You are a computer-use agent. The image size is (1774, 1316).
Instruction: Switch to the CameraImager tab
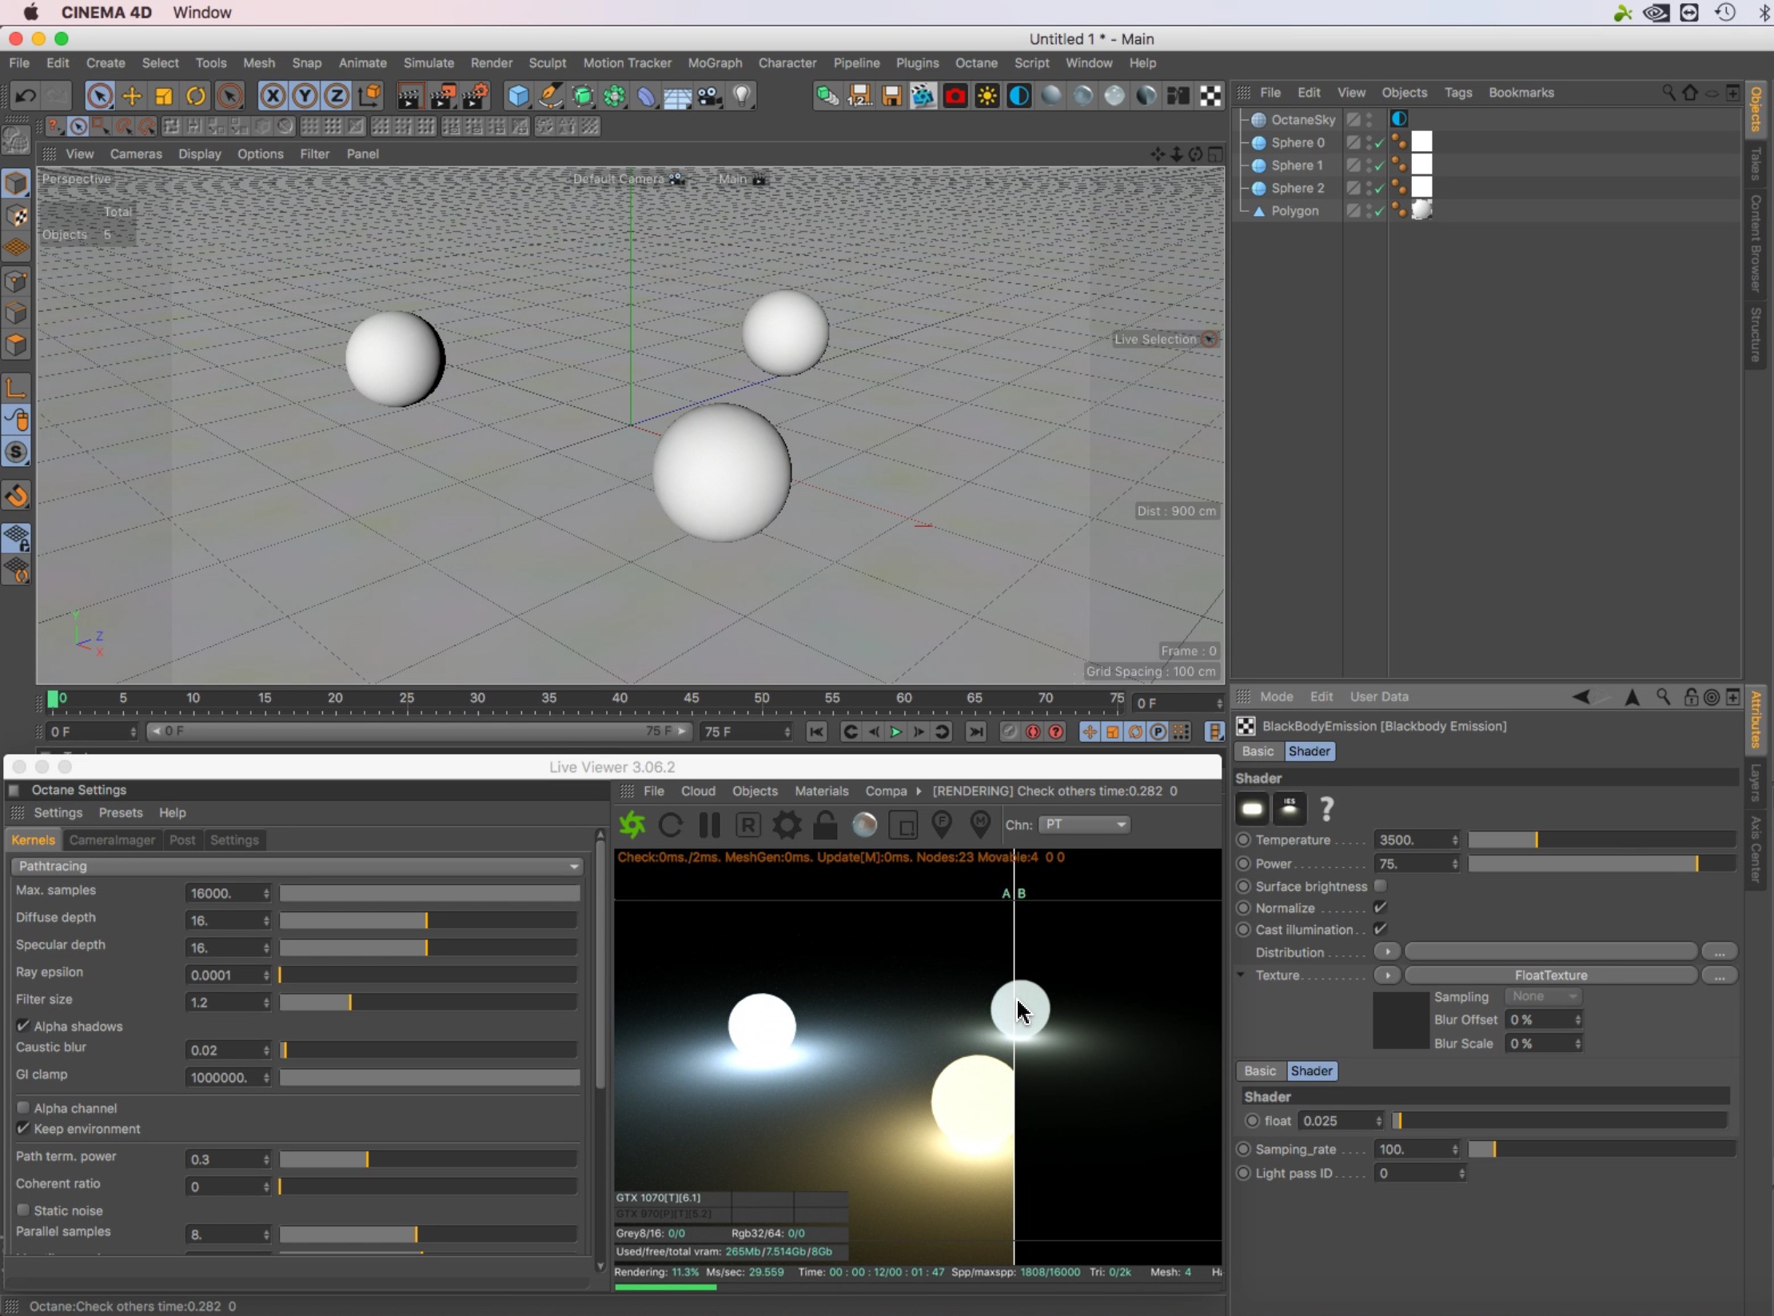(112, 839)
